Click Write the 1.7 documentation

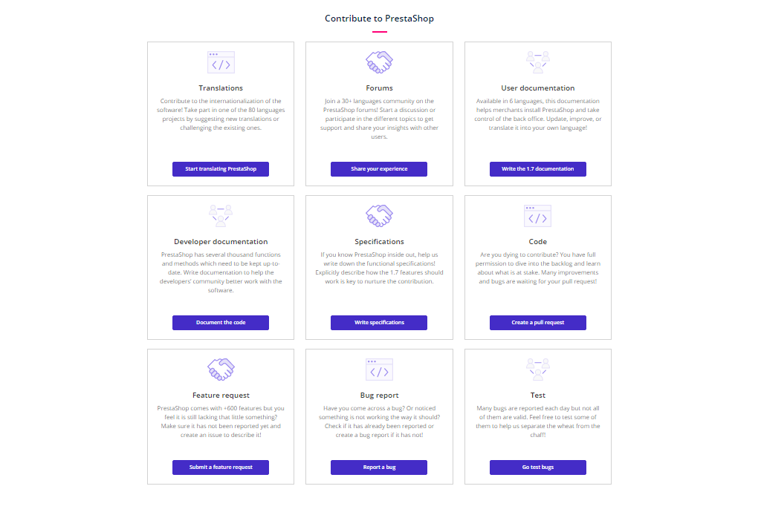(x=537, y=168)
